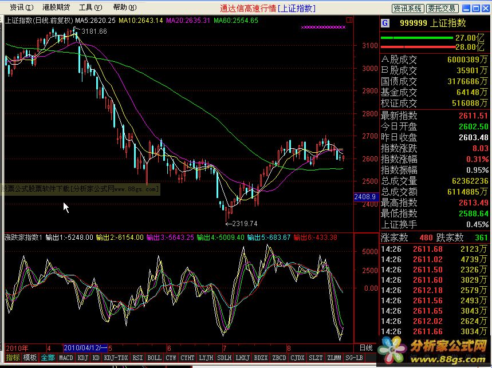
Task: Click the 今日开盘 2602.50 row
Action: (435, 126)
